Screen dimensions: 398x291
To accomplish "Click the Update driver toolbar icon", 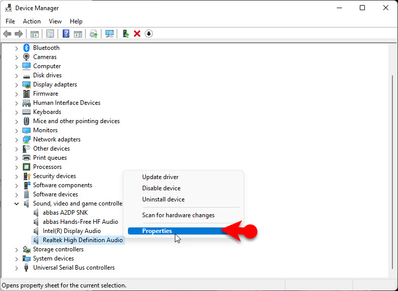I will click(126, 34).
